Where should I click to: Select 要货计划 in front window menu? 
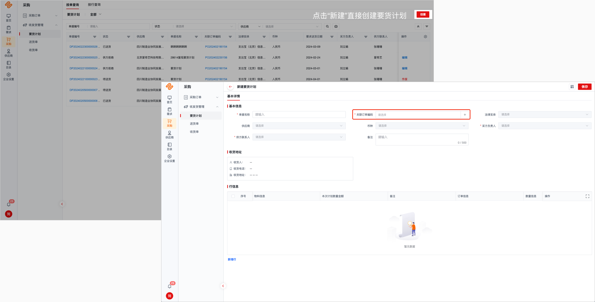(x=201, y=116)
